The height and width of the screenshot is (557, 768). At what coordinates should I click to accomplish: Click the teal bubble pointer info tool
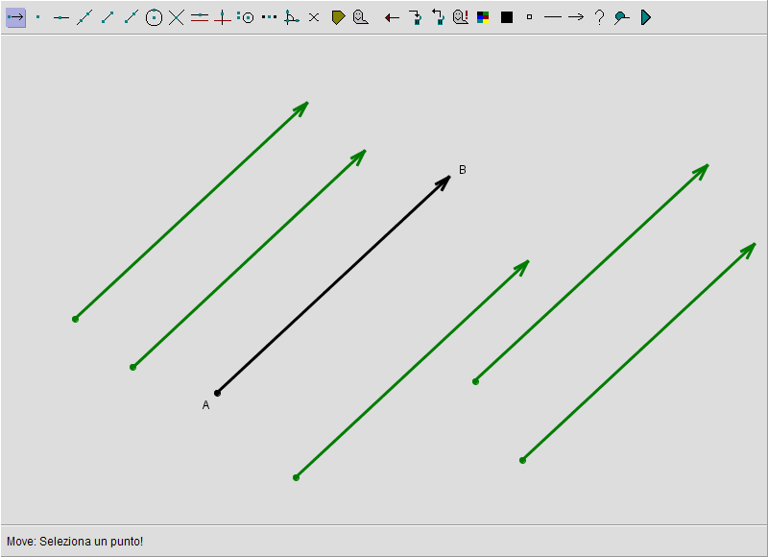coord(622,17)
